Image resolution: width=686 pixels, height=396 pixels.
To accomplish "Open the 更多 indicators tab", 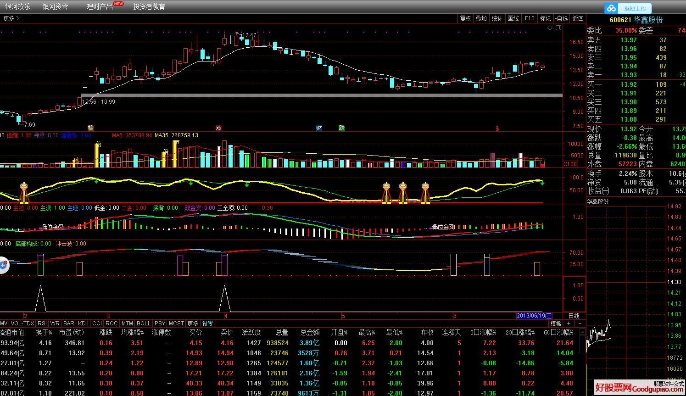I will 193,323.
